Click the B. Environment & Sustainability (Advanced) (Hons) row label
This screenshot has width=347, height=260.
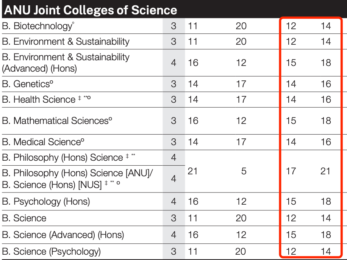coord(66,63)
